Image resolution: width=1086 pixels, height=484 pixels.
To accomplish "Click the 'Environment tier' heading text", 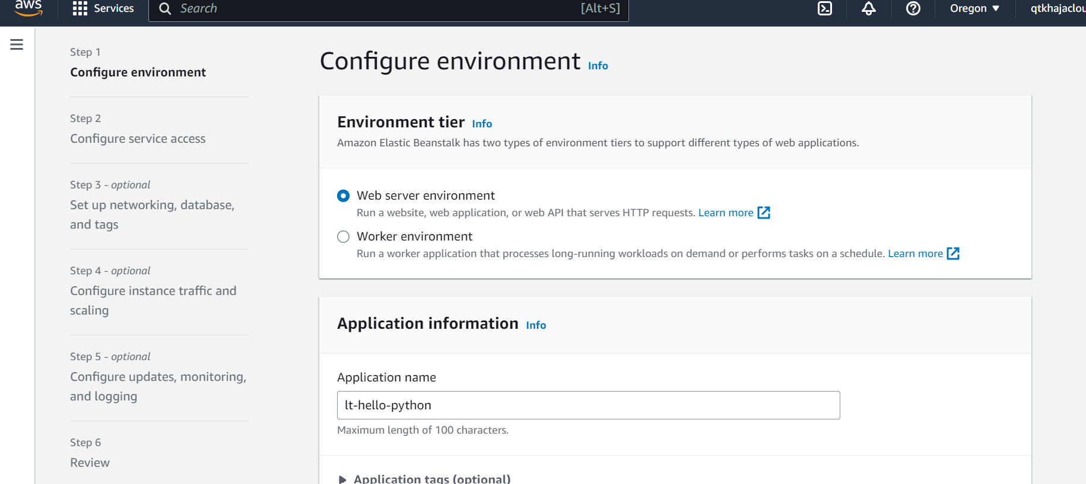I will click(x=401, y=122).
